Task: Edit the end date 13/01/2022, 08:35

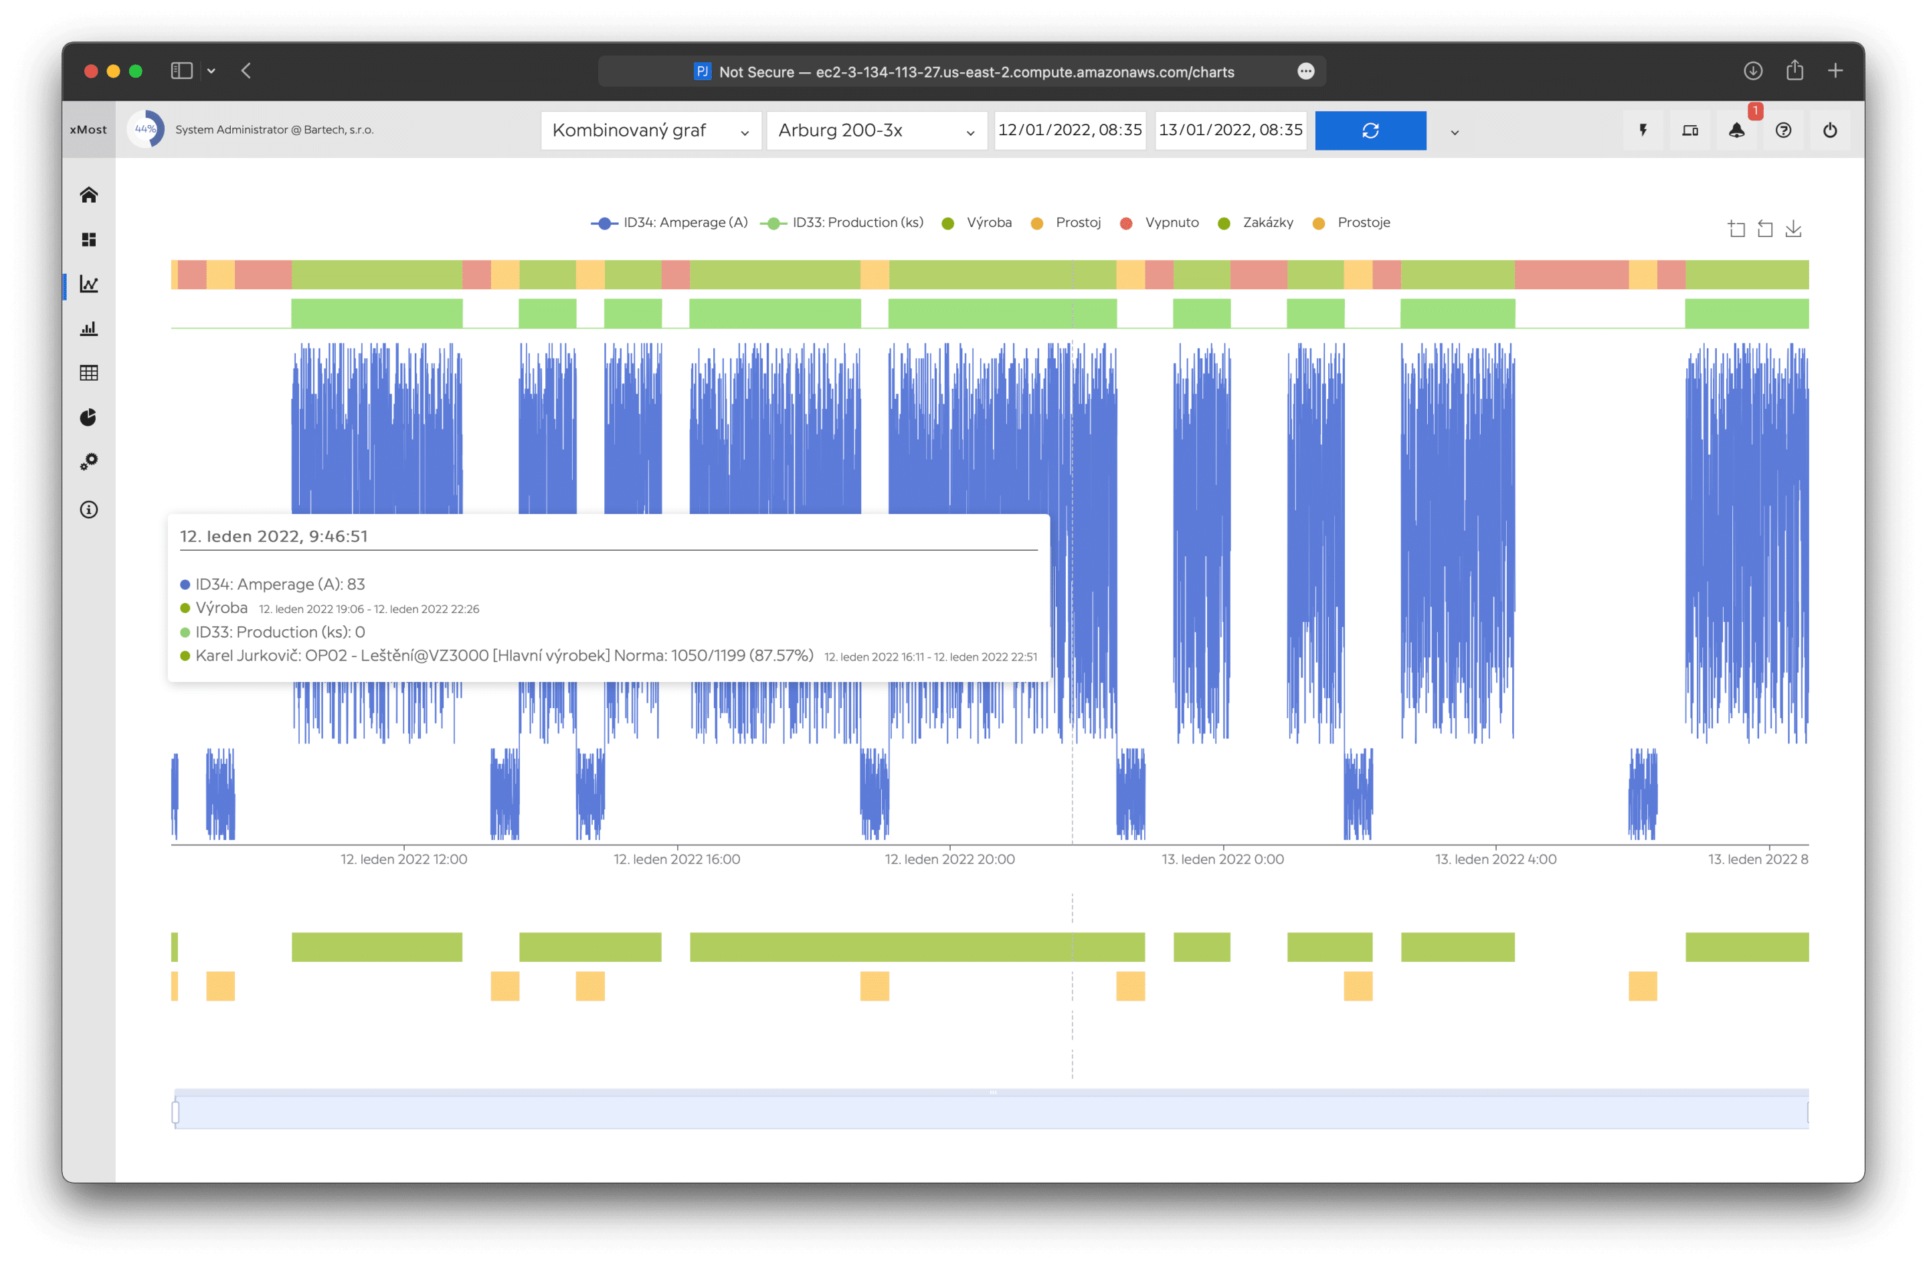Action: (x=1230, y=131)
